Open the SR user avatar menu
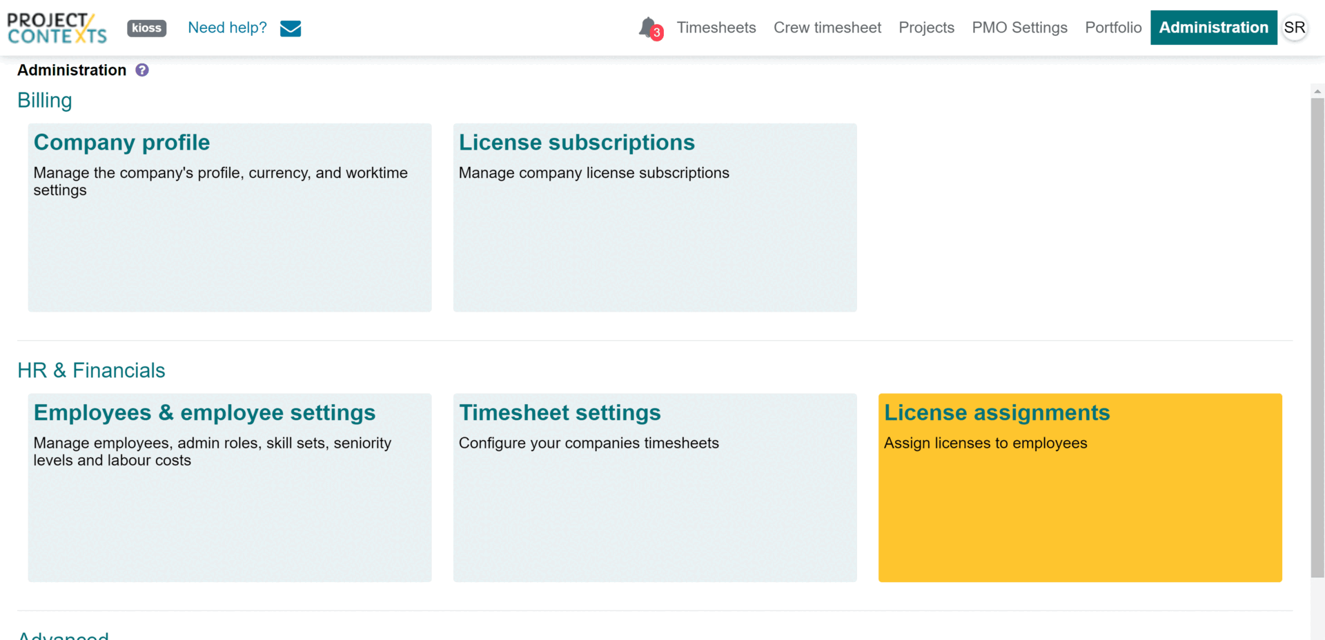This screenshot has width=1325, height=640. [1295, 28]
